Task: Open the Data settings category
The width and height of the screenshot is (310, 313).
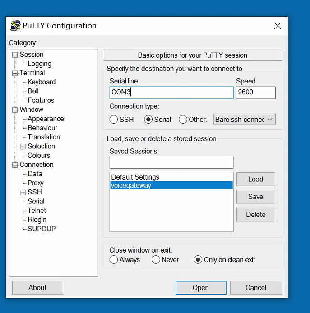Action: point(35,174)
